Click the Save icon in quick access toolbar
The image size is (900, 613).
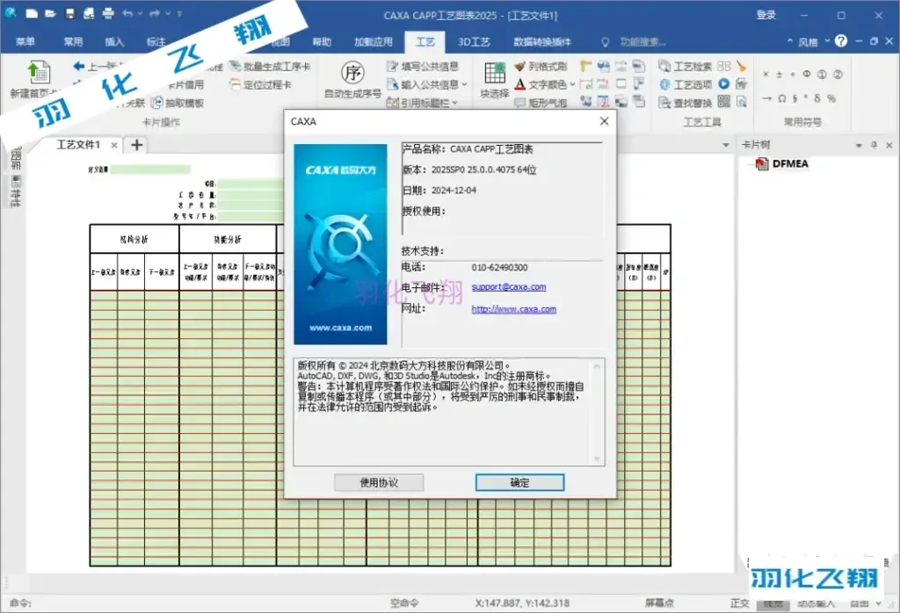[70, 14]
